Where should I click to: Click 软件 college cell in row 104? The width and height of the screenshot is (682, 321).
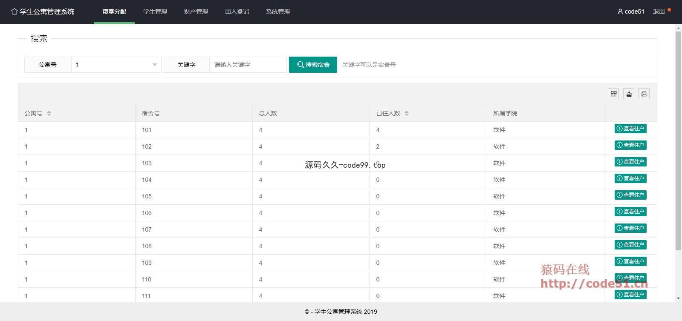(x=546, y=180)
